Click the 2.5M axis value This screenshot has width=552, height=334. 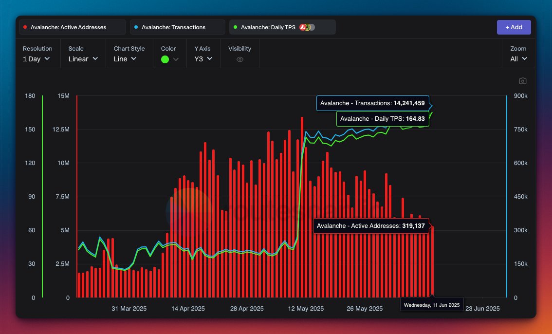click(62, 263)
